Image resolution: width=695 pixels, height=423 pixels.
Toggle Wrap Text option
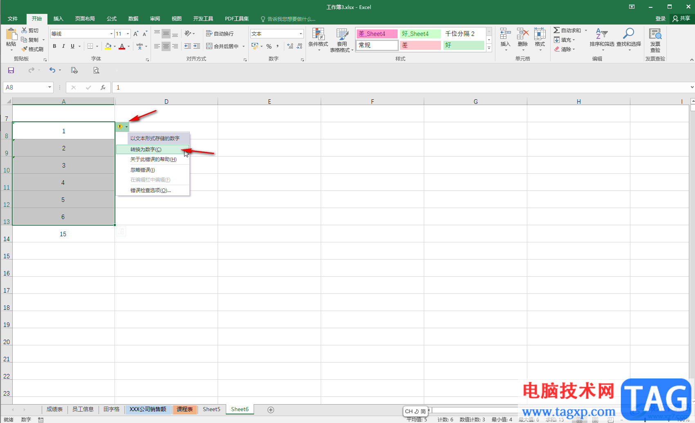[x=220, y=34]
